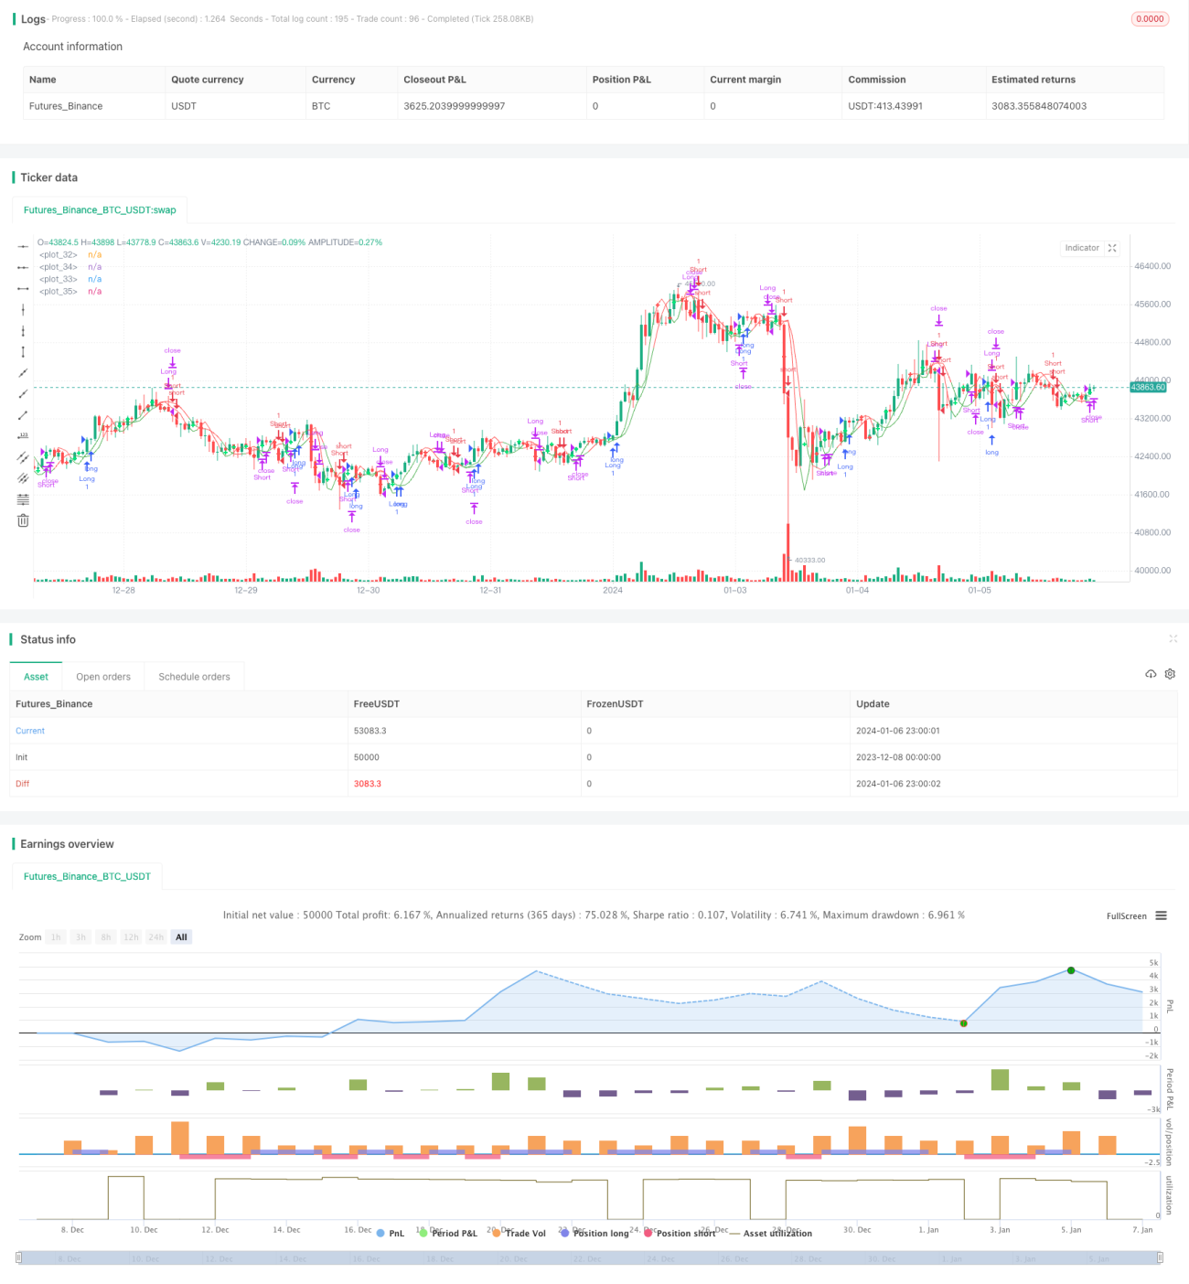Hide the Asset utilization series
The width and height of the screenshot is (1189, 1284).
pyautogui.click(x=771, y=1234)
